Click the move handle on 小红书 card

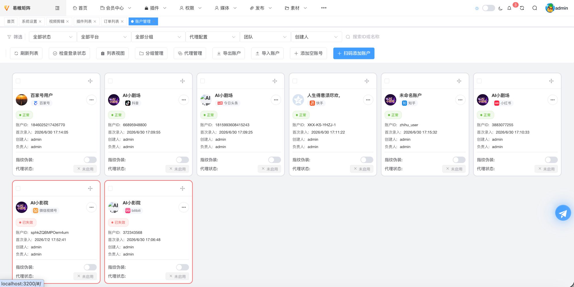551,81
